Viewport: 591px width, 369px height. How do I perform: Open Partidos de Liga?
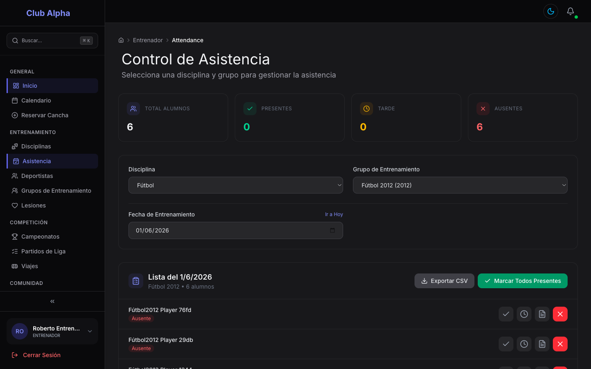52,251
